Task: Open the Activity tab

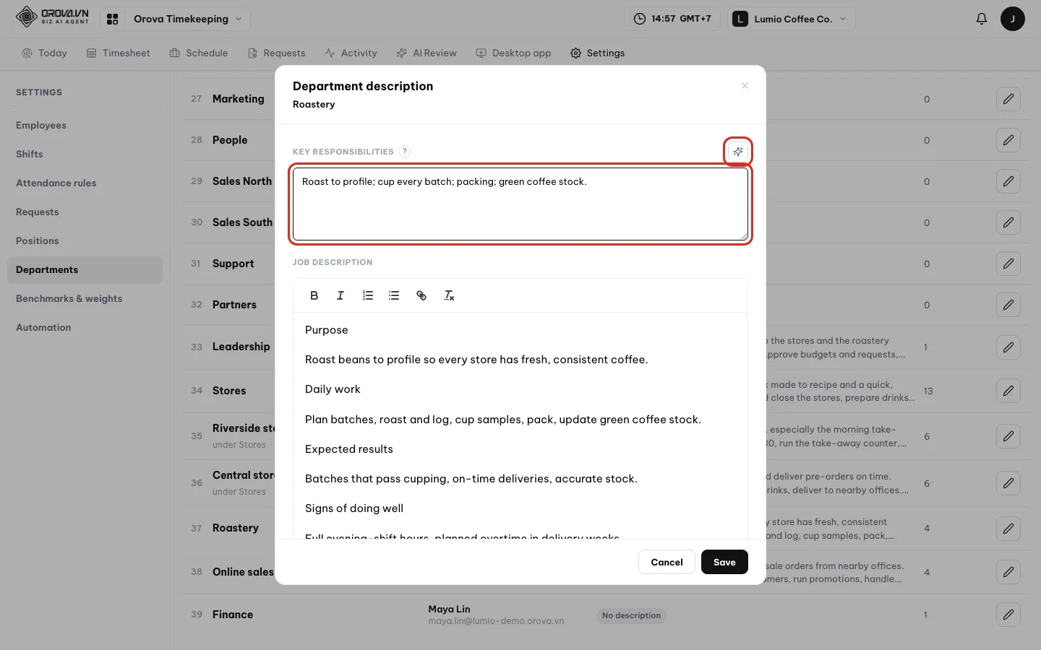Action: (x=351, y=53)
